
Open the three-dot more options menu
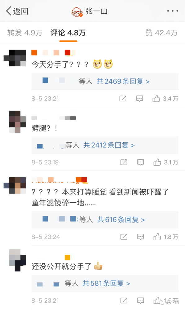click(x=172, y=11)
